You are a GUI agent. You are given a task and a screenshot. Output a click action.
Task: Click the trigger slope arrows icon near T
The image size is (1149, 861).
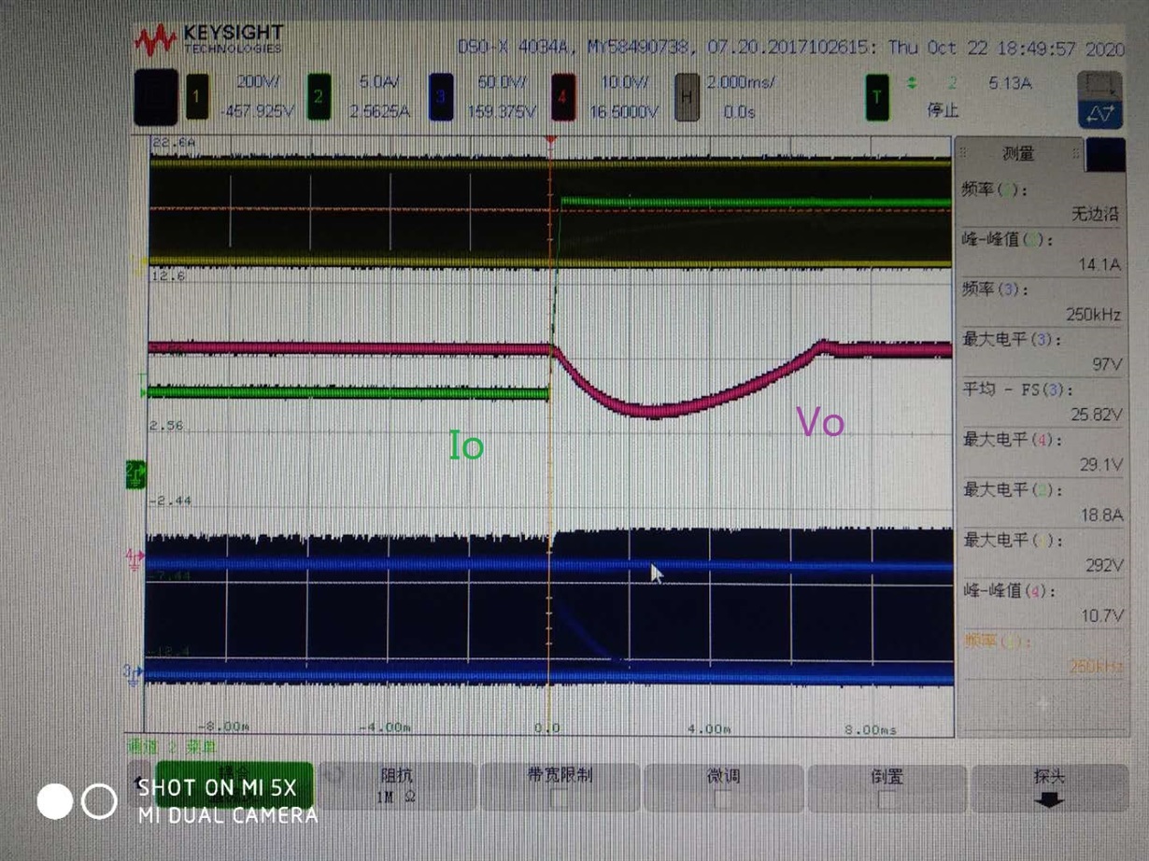click(912, 84)
